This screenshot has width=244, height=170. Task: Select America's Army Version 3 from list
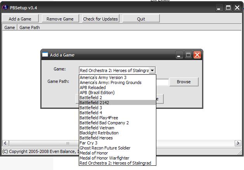pos(117,77)
